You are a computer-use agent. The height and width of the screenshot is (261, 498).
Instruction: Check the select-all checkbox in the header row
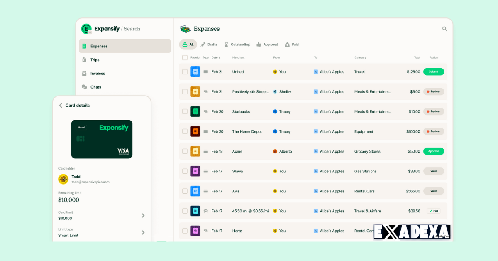185,57
